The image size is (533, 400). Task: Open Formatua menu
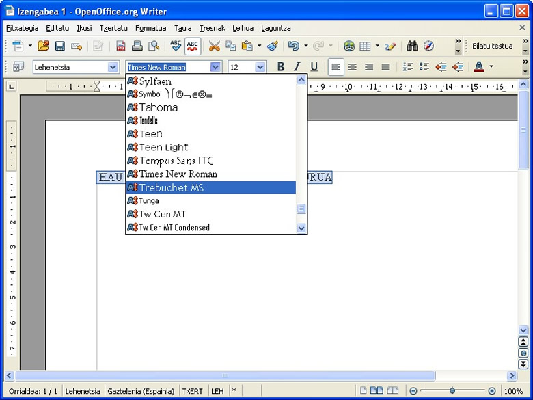(x=150, y=28)
